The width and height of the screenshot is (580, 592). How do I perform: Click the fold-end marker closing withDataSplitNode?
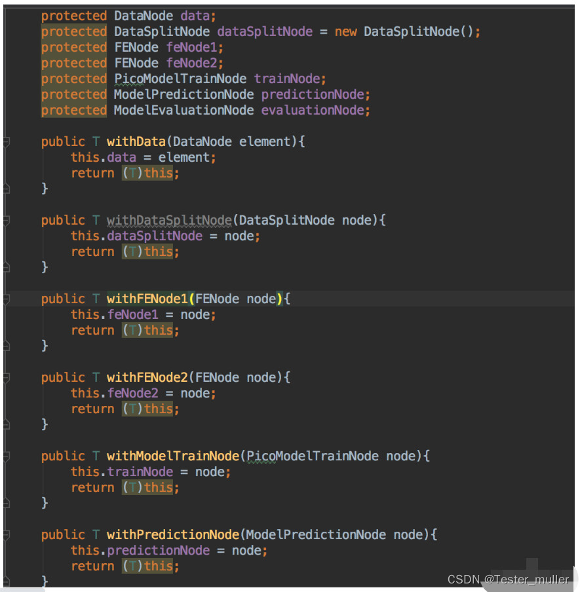coord(6,267)
